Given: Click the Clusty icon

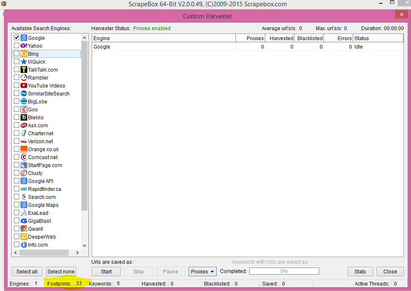Looking at the screenshot, I should [24, 173].
